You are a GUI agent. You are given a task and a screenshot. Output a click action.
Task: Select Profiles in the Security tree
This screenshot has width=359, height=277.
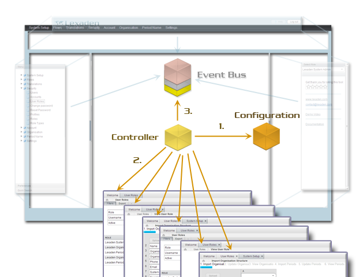pos(35,115)
